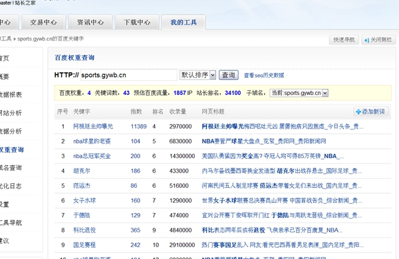Click the arrow icon beside 关闭侧栏
The image size is (399, 259).
[x=366, y=40]
